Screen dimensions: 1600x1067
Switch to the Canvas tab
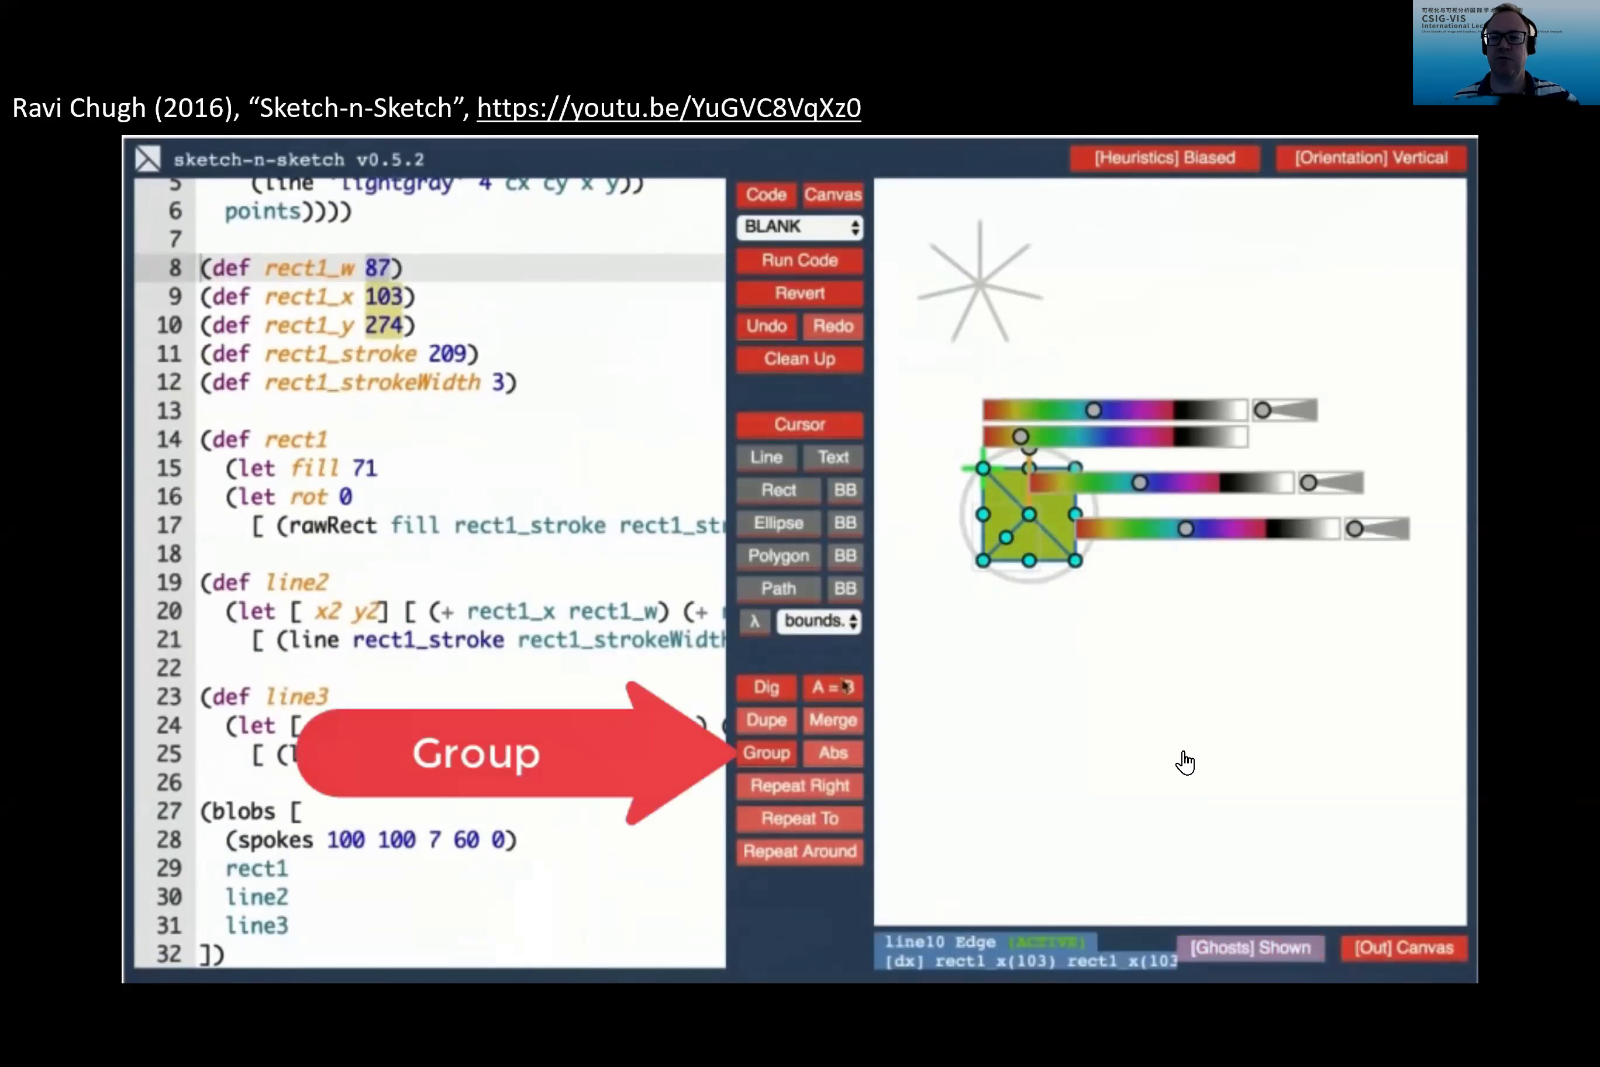coord(833,195)
